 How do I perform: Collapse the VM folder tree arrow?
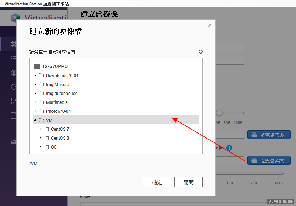[35, 120]
